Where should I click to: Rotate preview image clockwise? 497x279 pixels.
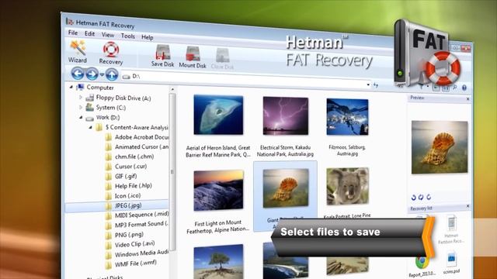(429, 197)
